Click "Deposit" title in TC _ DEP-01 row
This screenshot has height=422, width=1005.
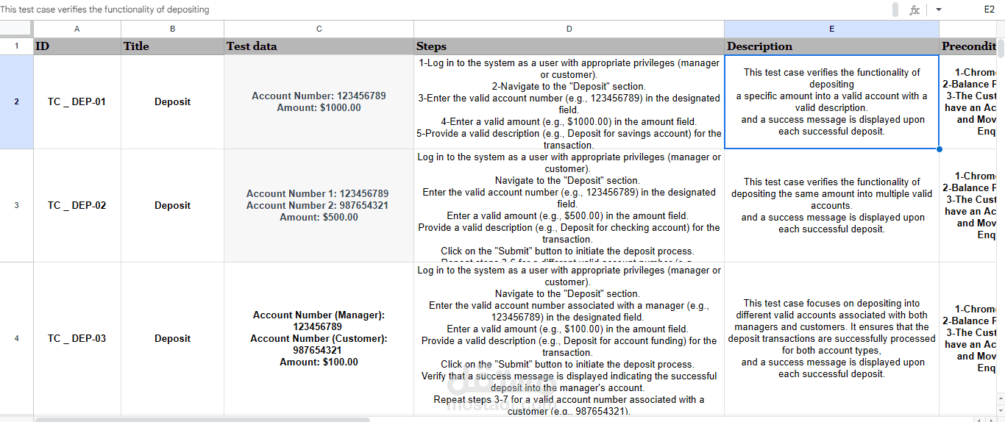click(173, 101)
